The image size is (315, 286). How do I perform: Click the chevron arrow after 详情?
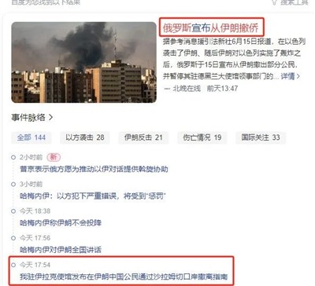point(298,76)
